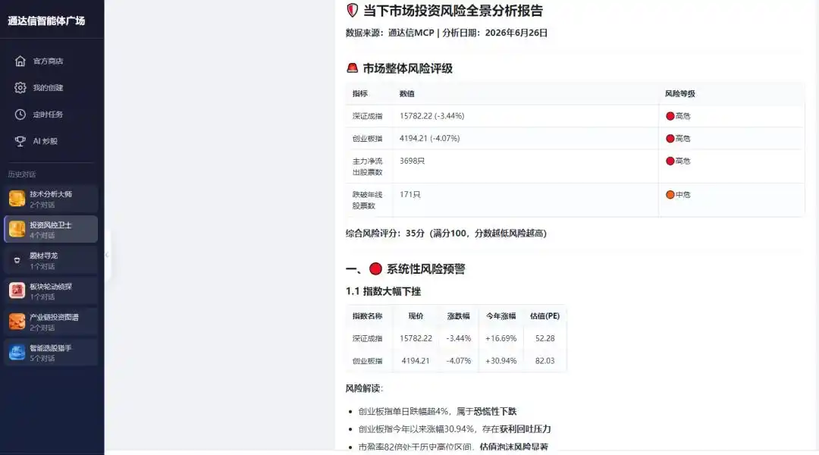Image resolution: width=819 pixels, height=455 pixels.
Task: Click value 171只
Action: point(410,194)
